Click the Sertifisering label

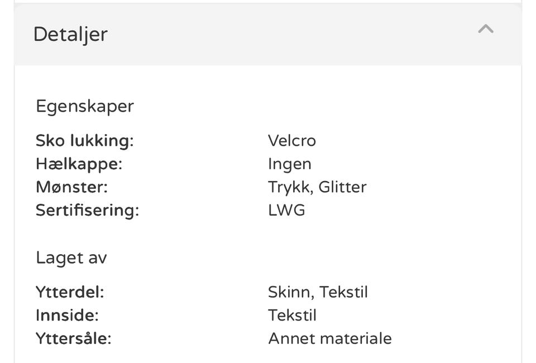88,210
